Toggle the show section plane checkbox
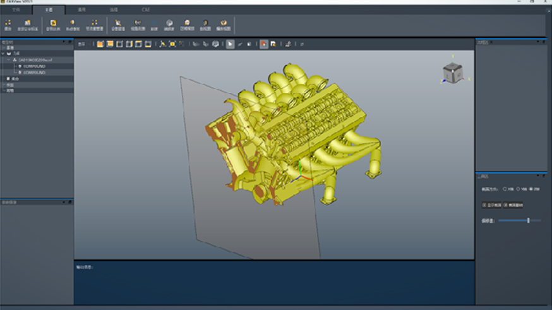This screenshot has height=310, width=552. 484,205
